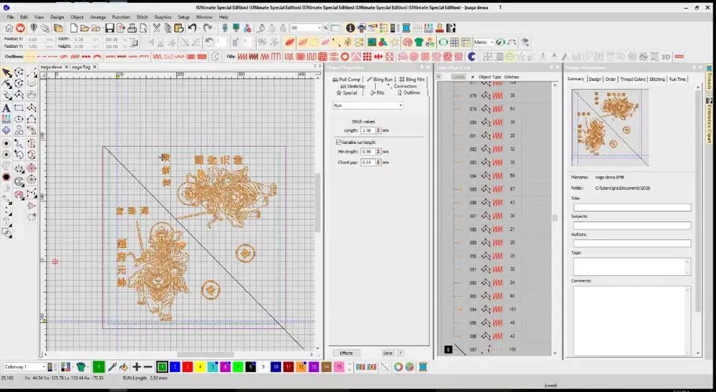
Task: Click the Home icon in the toolbar
Action: click(x=9, y=29)
